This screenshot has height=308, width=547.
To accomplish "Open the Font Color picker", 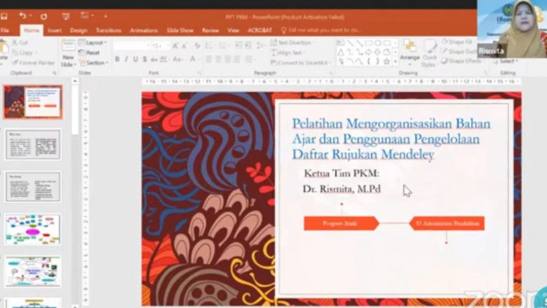I will pos(193,59).
